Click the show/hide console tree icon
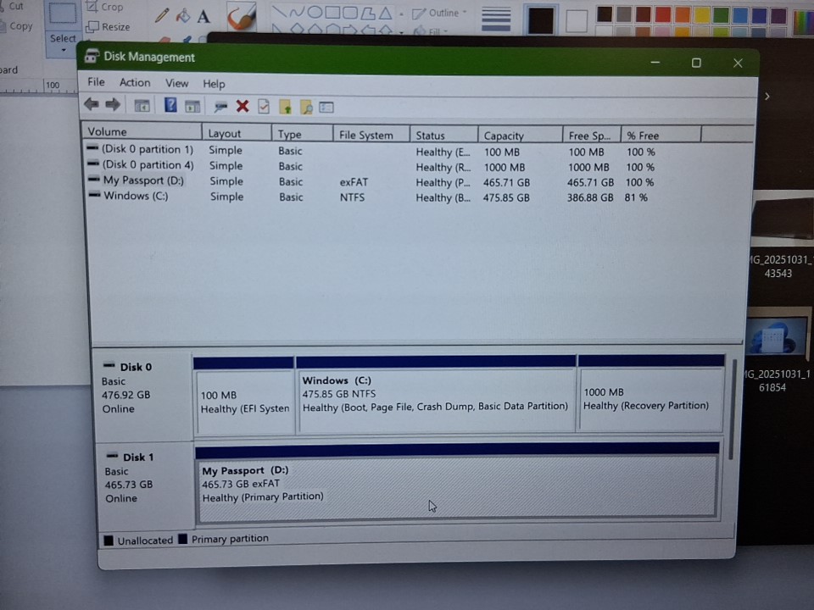This screenshot has height=610, width=814. [x=142, y=106]
